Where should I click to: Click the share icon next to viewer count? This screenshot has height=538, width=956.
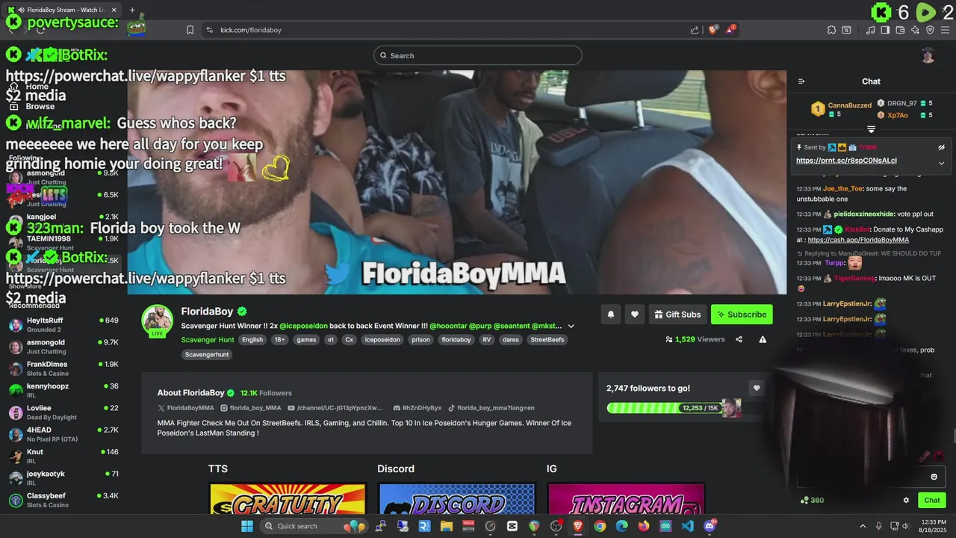point(739,339)
